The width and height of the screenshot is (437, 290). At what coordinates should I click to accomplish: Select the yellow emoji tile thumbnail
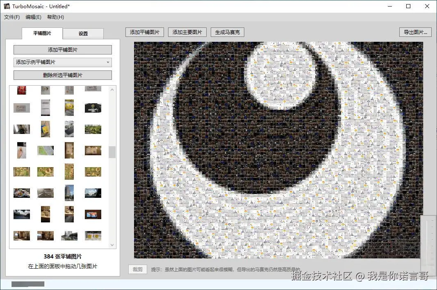coord(69,108)
